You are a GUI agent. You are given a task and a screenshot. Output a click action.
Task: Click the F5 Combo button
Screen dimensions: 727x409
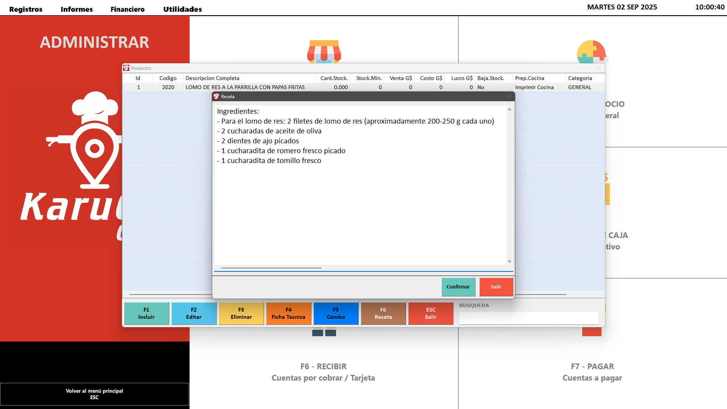click(336, 313)
